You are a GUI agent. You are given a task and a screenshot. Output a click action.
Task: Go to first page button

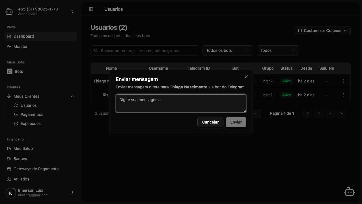tap(308, 113)
